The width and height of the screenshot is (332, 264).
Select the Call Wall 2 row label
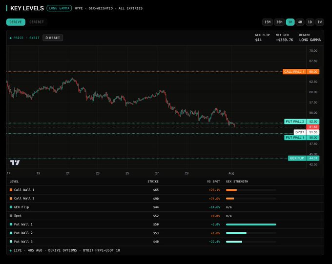click(24, 199)
